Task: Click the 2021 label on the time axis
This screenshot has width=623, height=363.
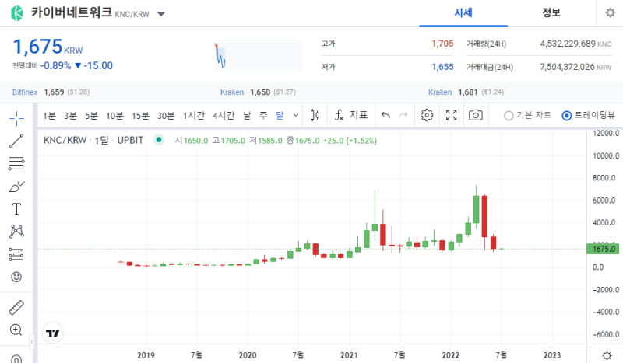Action: (349, 355)
